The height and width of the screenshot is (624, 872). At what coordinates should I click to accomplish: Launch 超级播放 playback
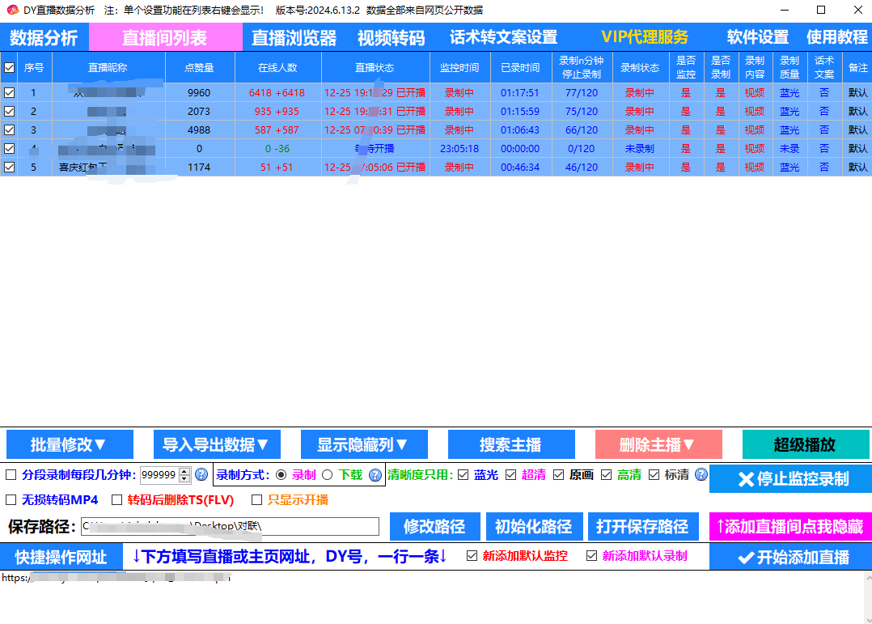805,444
